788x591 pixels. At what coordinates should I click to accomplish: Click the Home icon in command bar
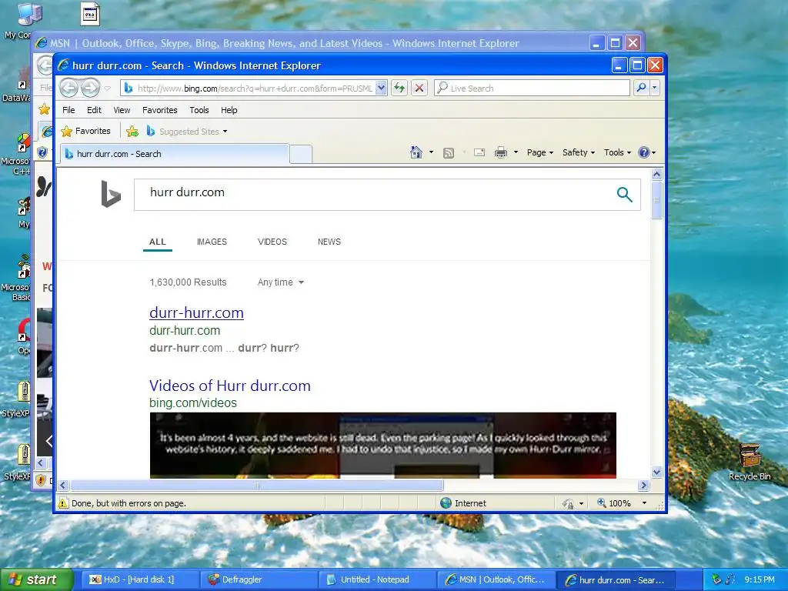pyautogui.click(x=416, y=152)
